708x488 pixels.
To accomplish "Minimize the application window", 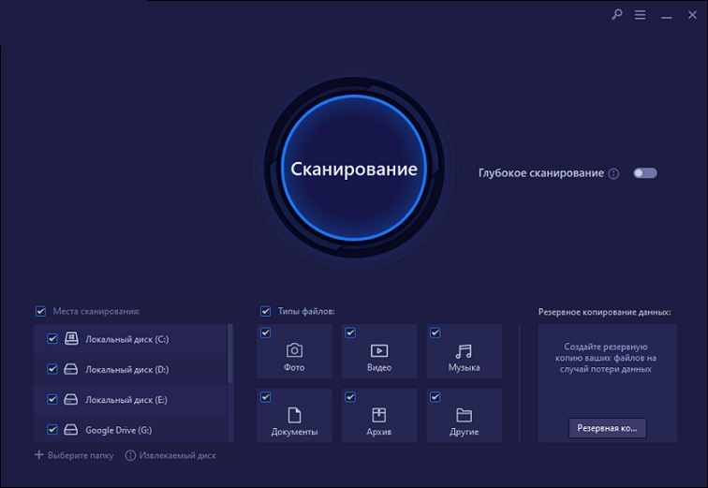I will point(667,17).
